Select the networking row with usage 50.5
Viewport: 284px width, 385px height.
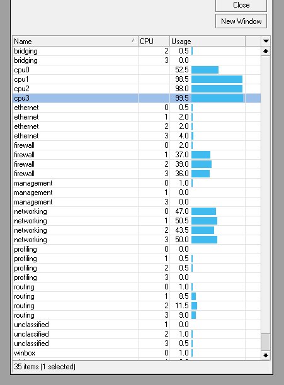pyautogui.click(x=137, y=221)
